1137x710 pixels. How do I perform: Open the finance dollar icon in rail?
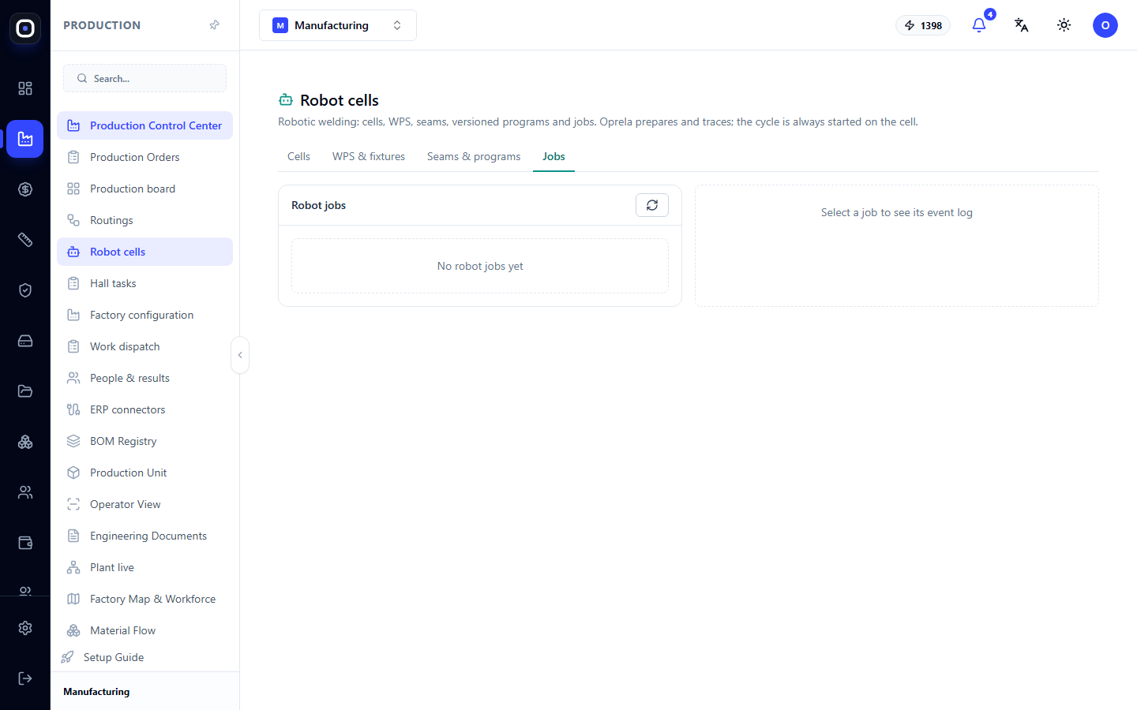tap(25, 189)
